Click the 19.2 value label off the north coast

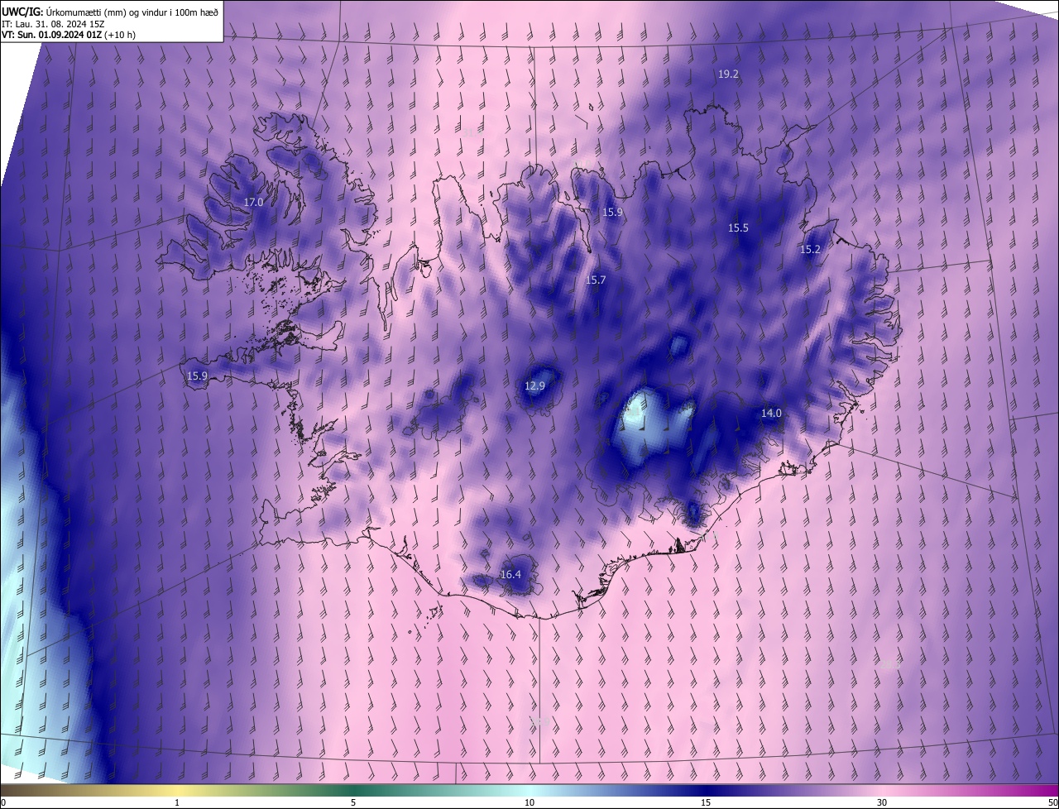pos(728,74)
